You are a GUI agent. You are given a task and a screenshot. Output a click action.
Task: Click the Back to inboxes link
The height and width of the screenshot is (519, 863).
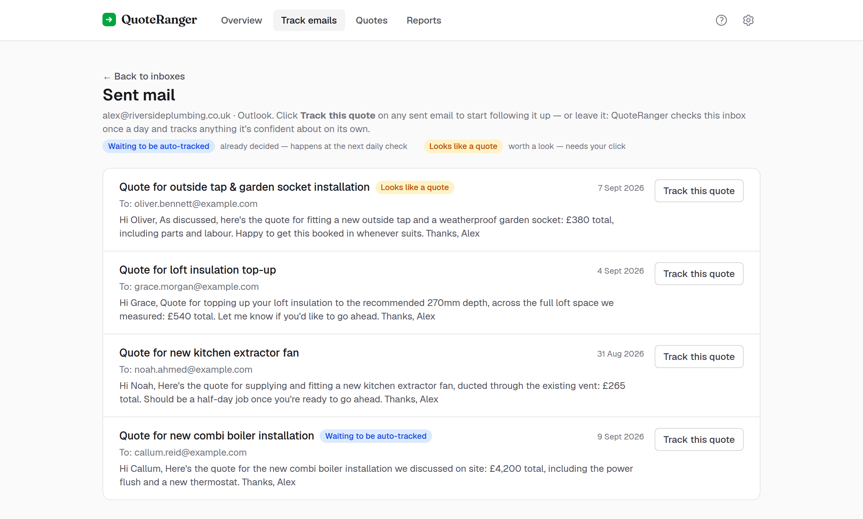144,76
